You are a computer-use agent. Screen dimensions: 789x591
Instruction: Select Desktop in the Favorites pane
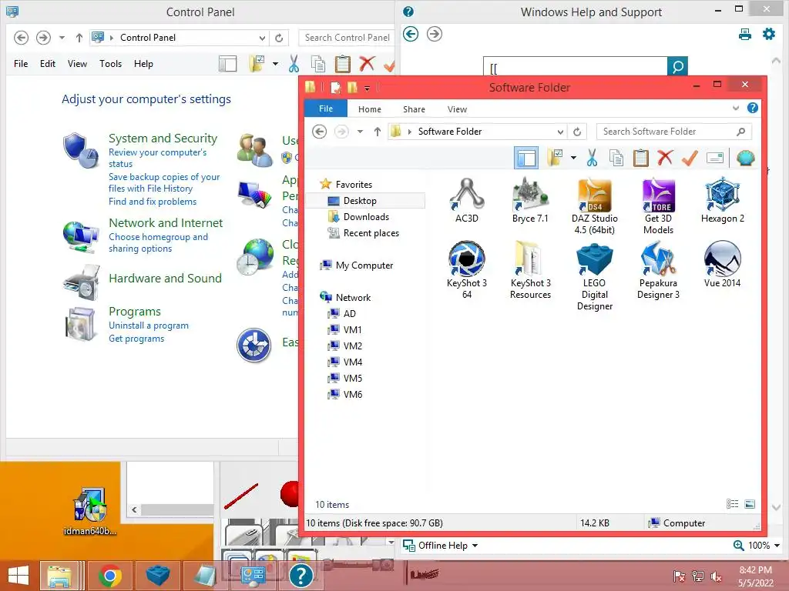click(366, 201)
